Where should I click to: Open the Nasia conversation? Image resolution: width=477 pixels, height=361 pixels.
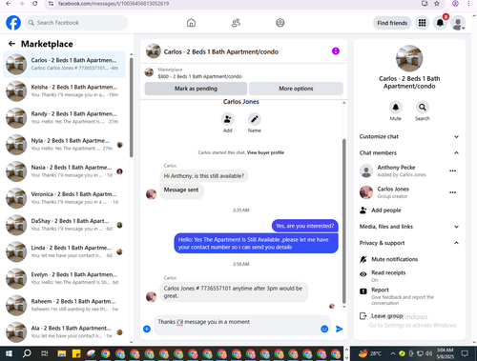click(64, 171)
